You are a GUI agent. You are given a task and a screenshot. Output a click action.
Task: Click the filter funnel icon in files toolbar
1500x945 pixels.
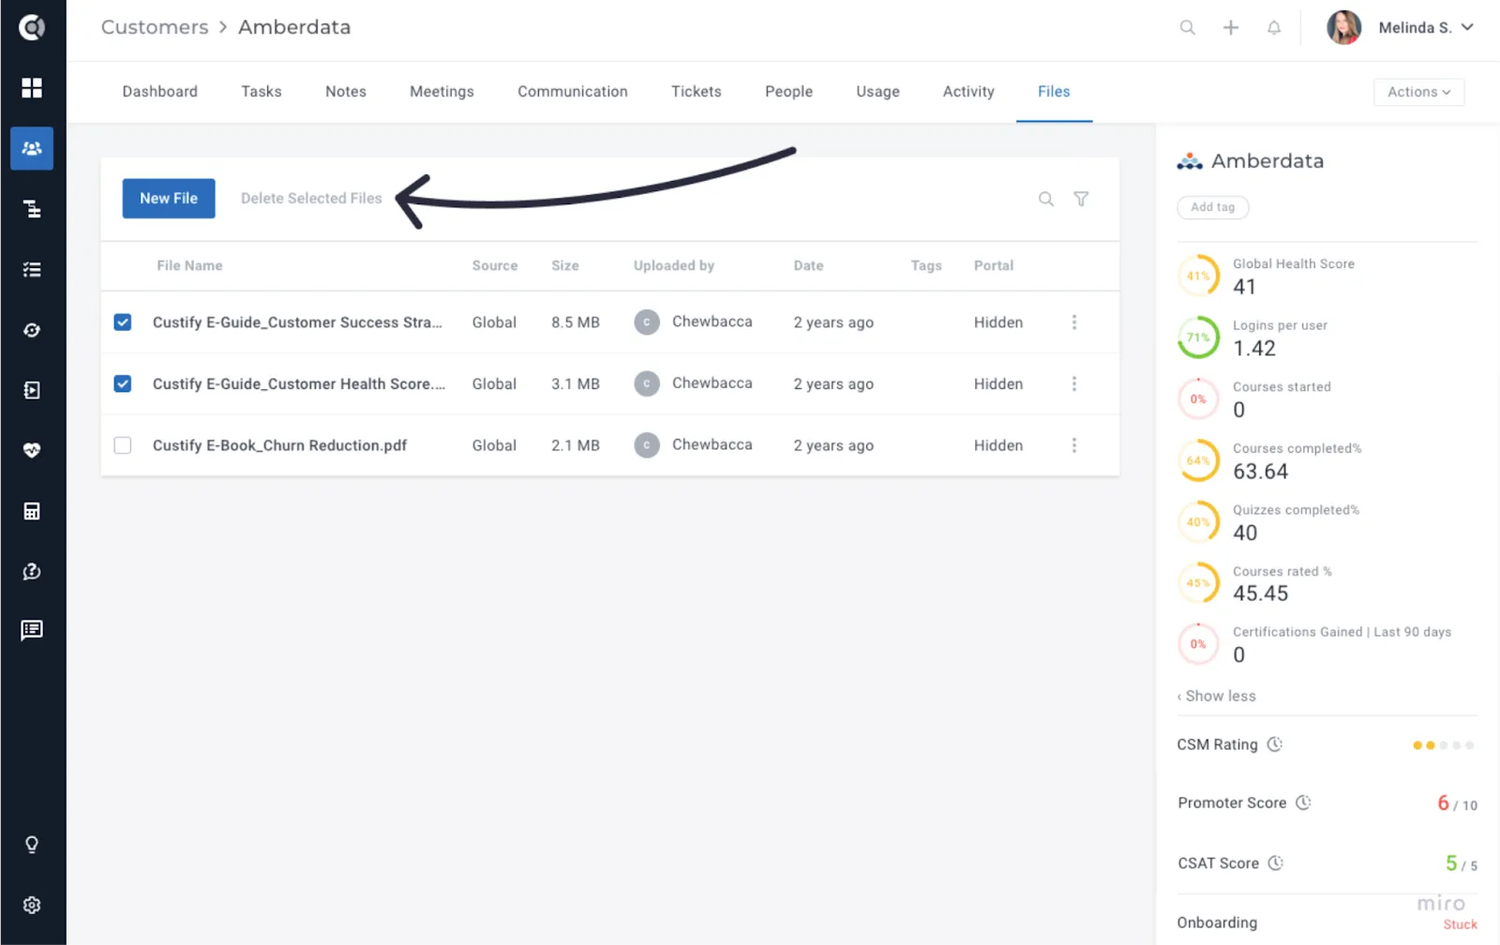pos(1081,199)
